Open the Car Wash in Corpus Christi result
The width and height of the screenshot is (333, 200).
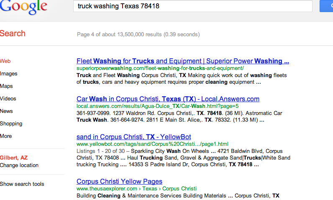pyautogui.click(x=168, y=99)
